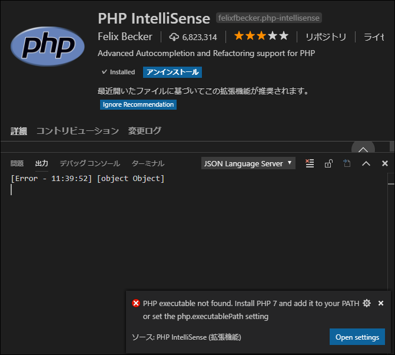Click the ソース: PHP IntelliSense source text

(187, 337)
